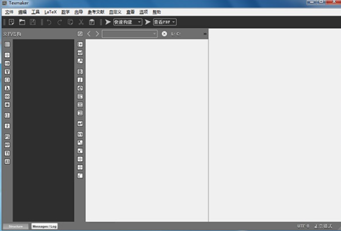Go to the previous document with the left chevron
The width and height of the screenshot is (341, 231).
pos(89,33)
